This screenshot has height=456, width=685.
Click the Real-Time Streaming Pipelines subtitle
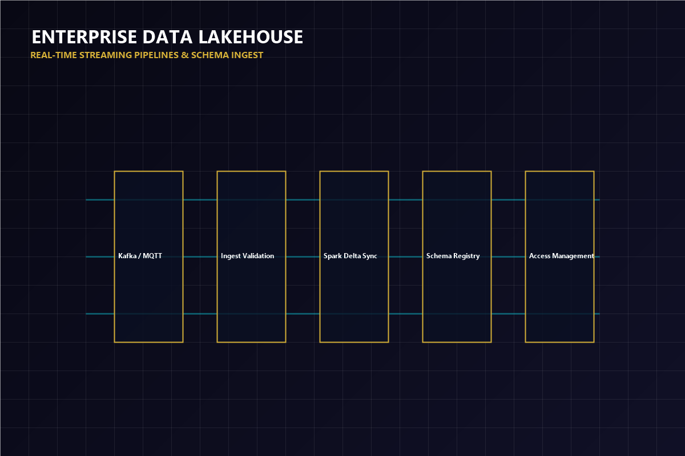click(147, 55)
